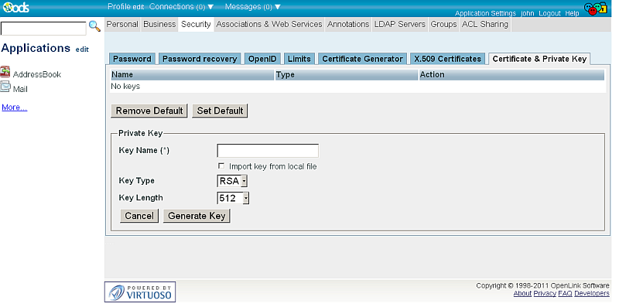The height and width of the screenshot is (307, 619).
Task: Select the LDAP Servers tab
Action: tap(399, 24)
